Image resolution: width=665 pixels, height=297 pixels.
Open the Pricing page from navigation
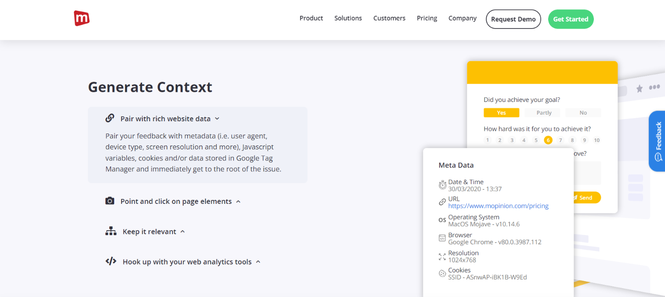(x=426, y=18)
